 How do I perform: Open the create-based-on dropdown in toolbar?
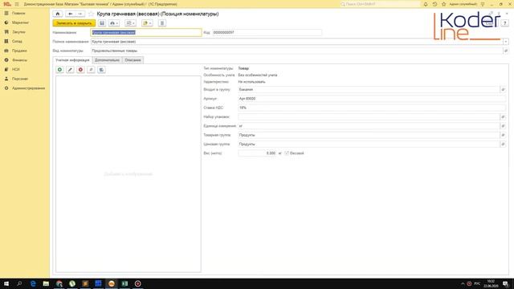[147, 23]
